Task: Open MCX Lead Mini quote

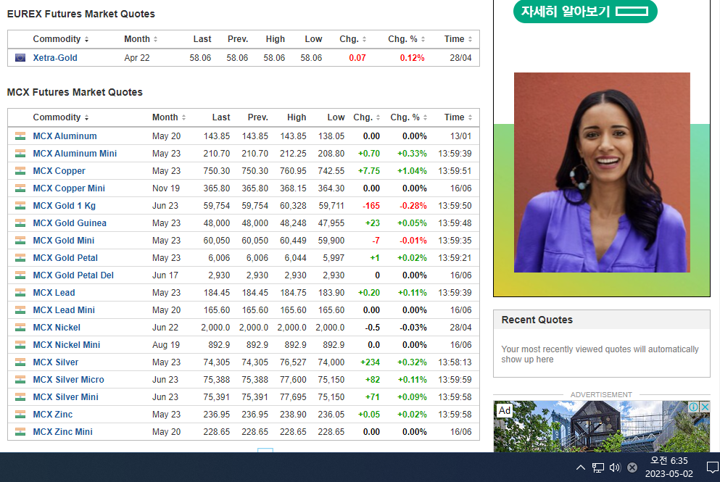Action: point(64,311)
